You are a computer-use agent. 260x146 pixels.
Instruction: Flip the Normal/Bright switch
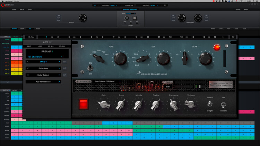210,104
